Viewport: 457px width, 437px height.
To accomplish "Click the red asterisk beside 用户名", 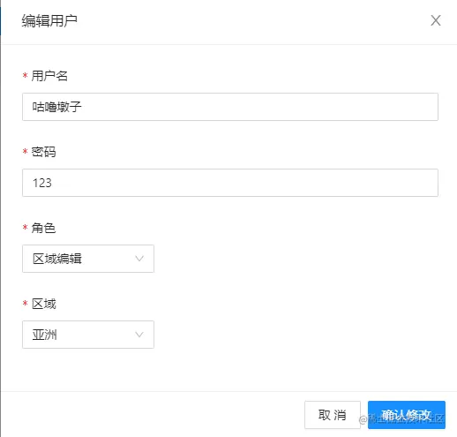I will (26, 76).
